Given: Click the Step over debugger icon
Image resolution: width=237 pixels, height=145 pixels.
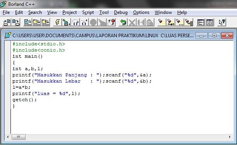Looking at the screenshot, I should 75,22.
